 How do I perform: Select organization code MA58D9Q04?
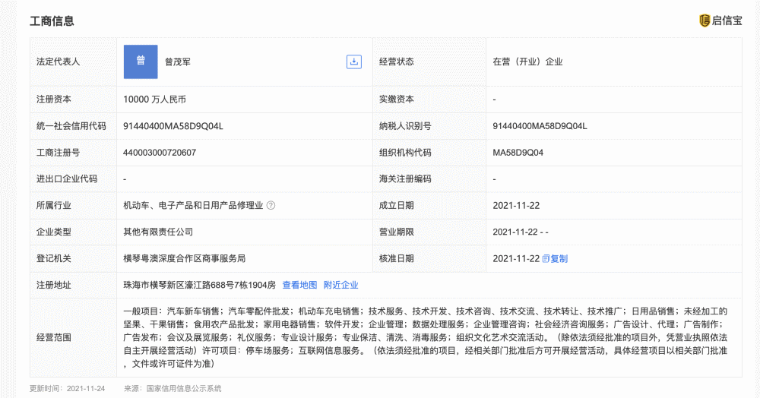click(x=518, y=153)
